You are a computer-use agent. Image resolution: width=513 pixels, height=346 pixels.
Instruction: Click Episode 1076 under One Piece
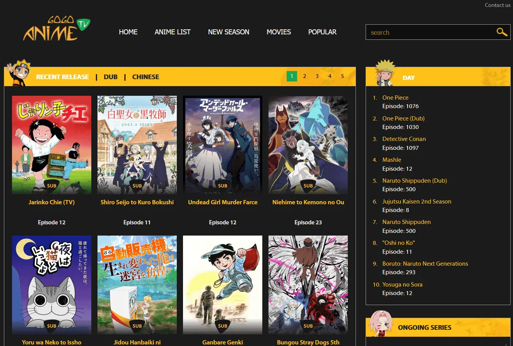(400, 106)
